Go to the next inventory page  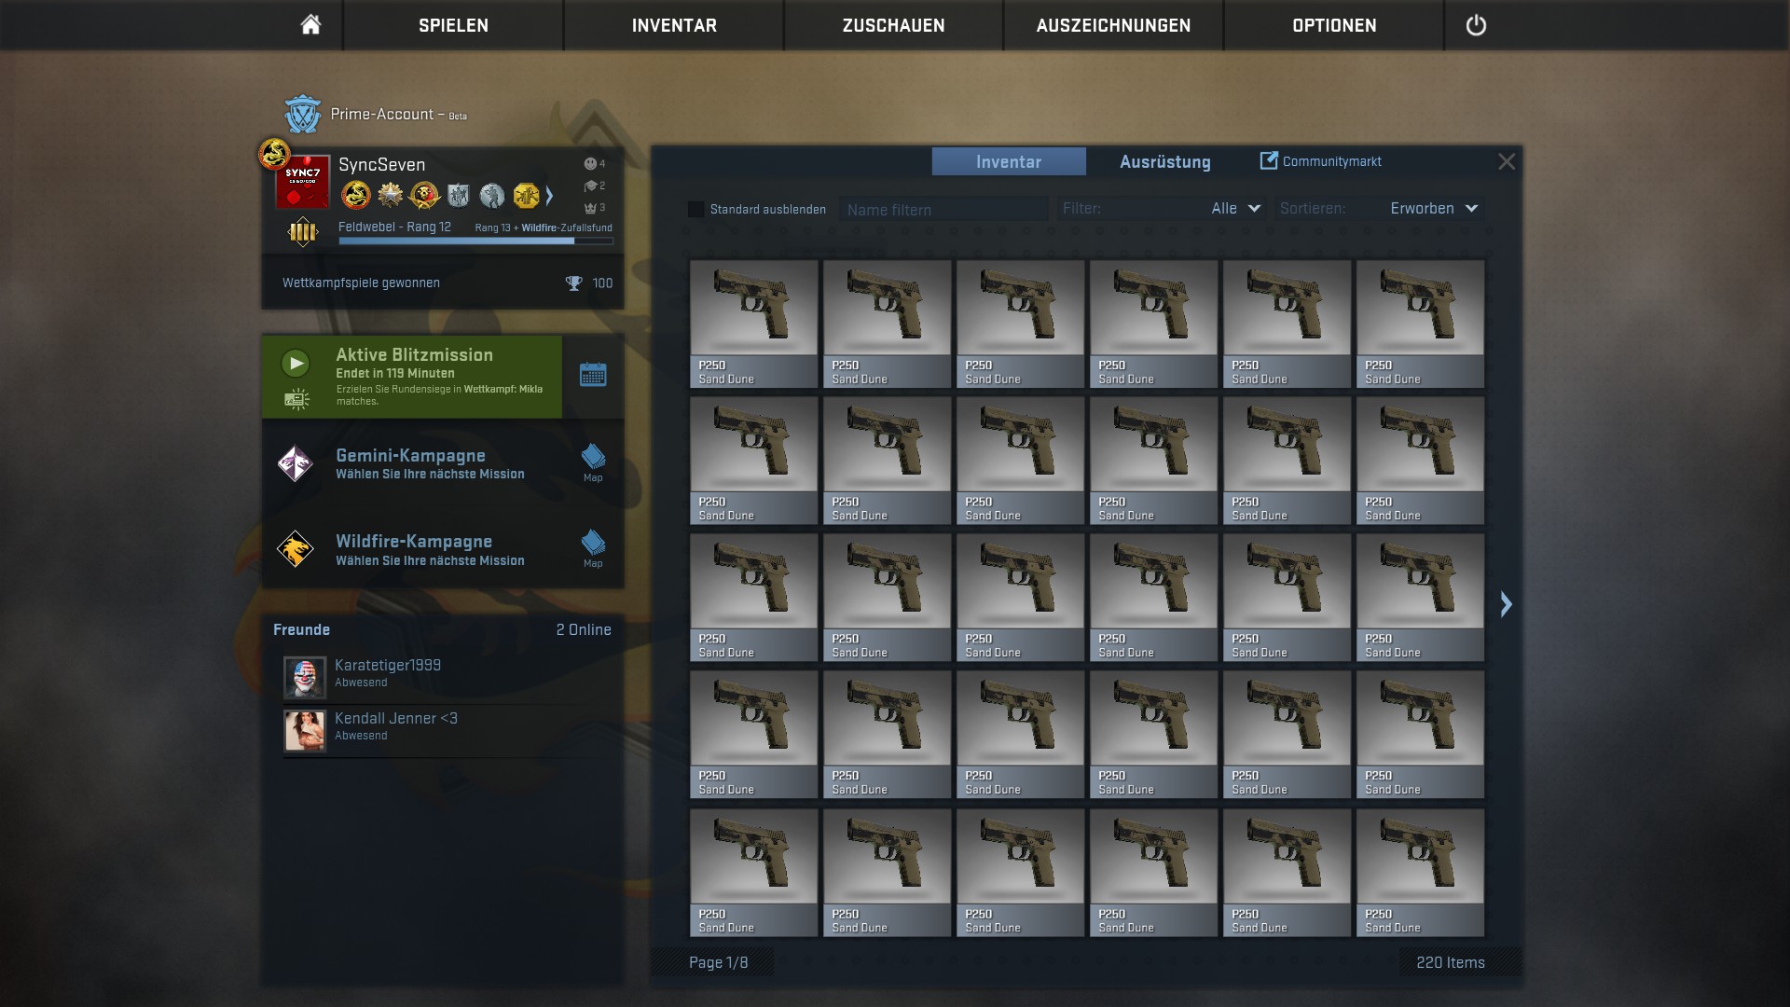coord(1506,604)
